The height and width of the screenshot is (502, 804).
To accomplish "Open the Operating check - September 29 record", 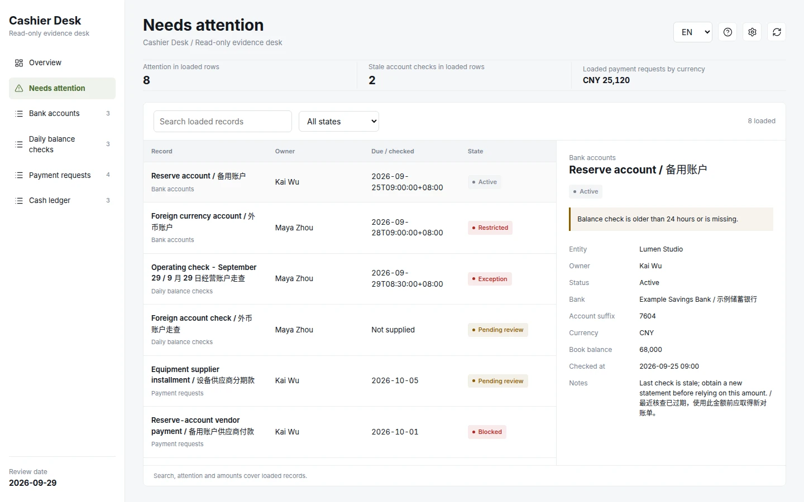I will click(350, 279).
